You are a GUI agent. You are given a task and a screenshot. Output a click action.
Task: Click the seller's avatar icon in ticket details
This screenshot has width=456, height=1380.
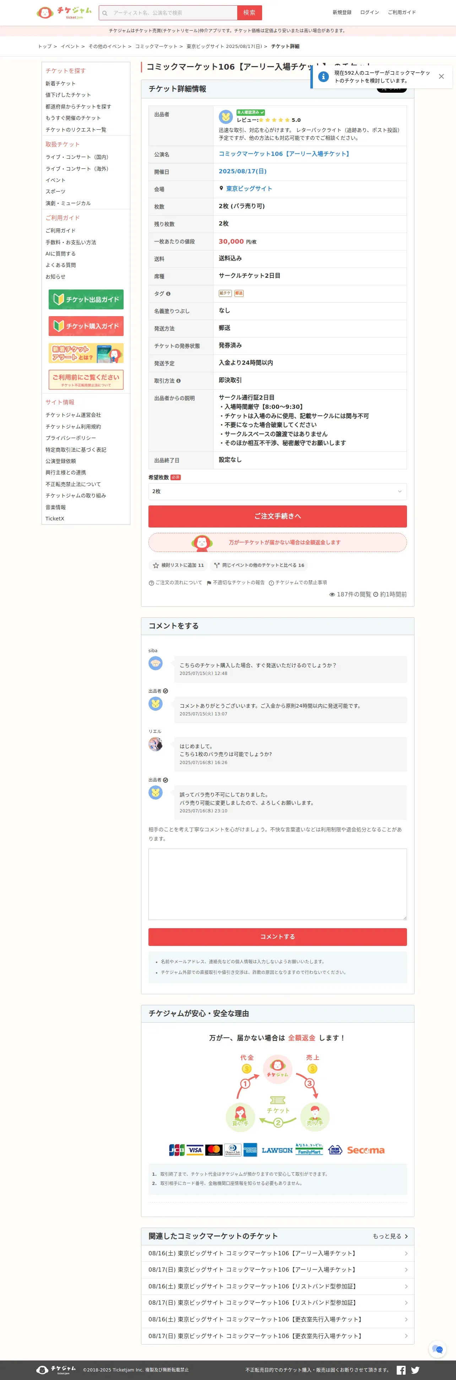point(226,117)
